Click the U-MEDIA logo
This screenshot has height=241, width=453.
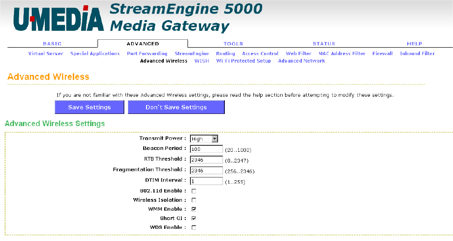click(x=58, y=18)
